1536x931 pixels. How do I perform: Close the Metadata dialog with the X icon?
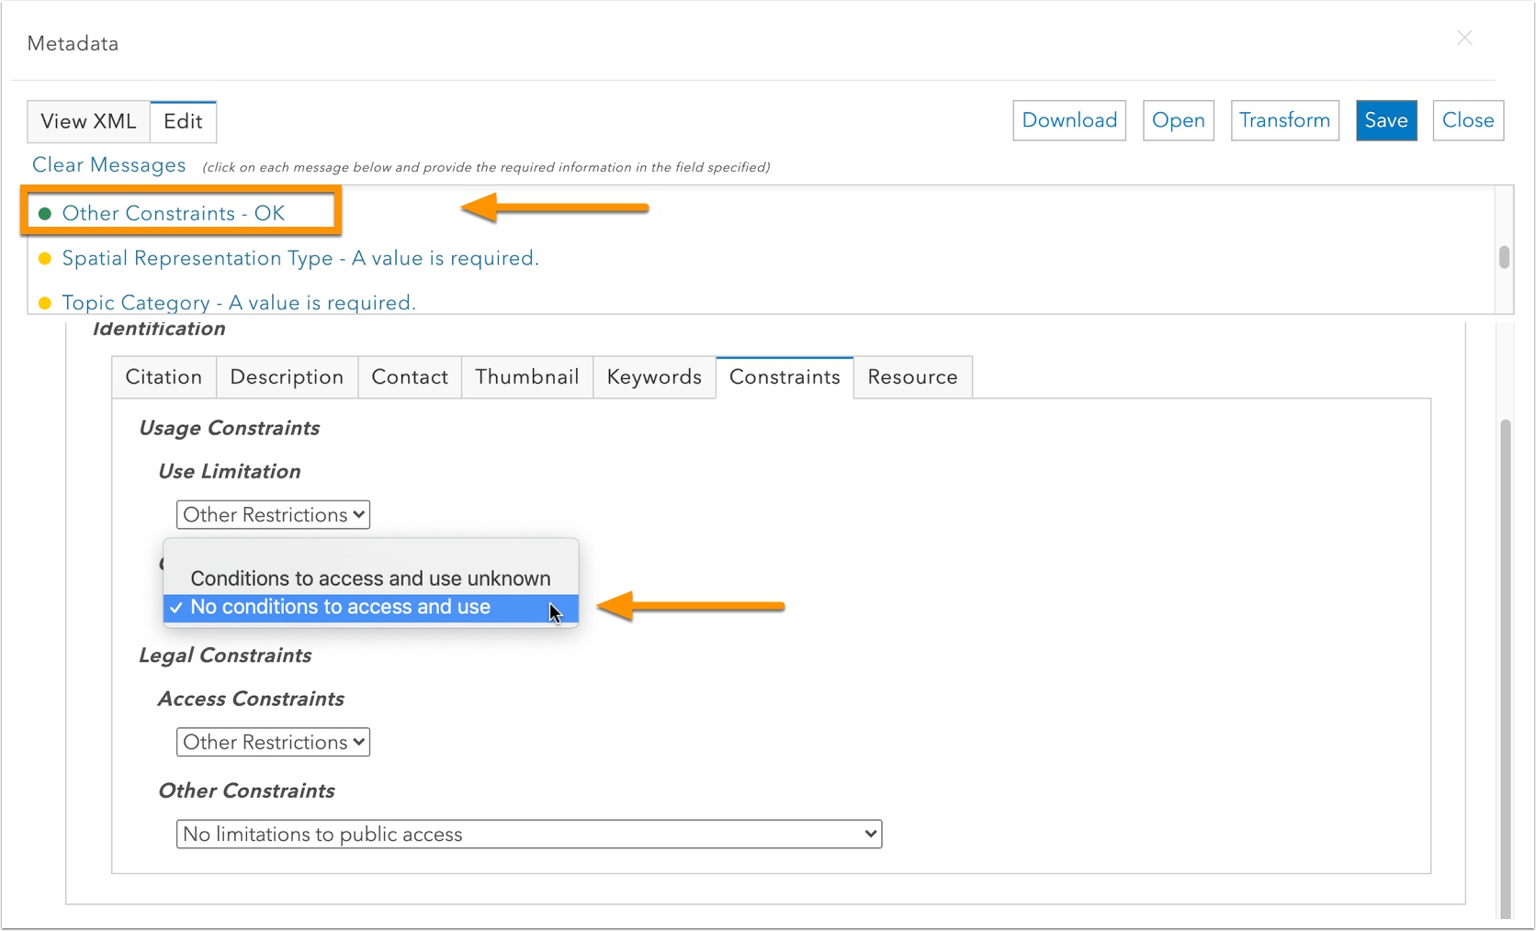[x=1464, y=38]
